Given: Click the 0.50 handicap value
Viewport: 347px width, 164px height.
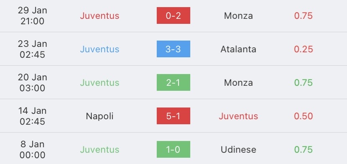Looking at the screenshot, I should pos(303,116).
